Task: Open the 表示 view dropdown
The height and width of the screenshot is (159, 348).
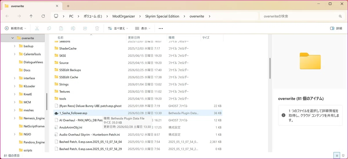Action: coord(143,28)
